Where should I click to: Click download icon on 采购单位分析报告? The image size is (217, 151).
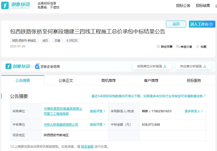tap(165, 66)
